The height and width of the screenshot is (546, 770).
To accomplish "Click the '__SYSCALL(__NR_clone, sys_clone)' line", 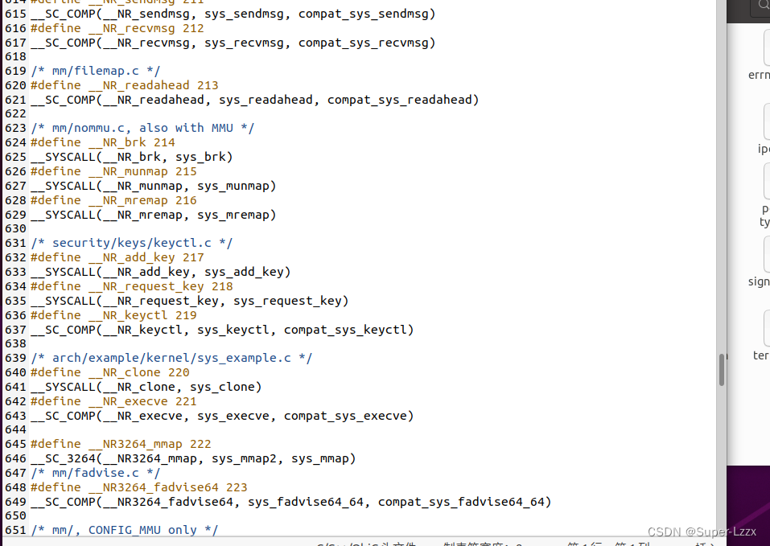I will click(146, 387).
